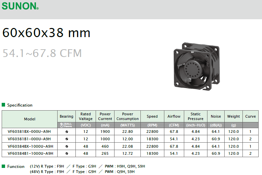Click the 1000 mA current value
262x175 pixels.
[x=105, y=139]
